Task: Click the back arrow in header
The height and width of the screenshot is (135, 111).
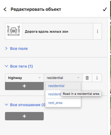Action: 5,9
